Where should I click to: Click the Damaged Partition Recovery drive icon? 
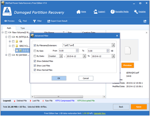point(7,11)
